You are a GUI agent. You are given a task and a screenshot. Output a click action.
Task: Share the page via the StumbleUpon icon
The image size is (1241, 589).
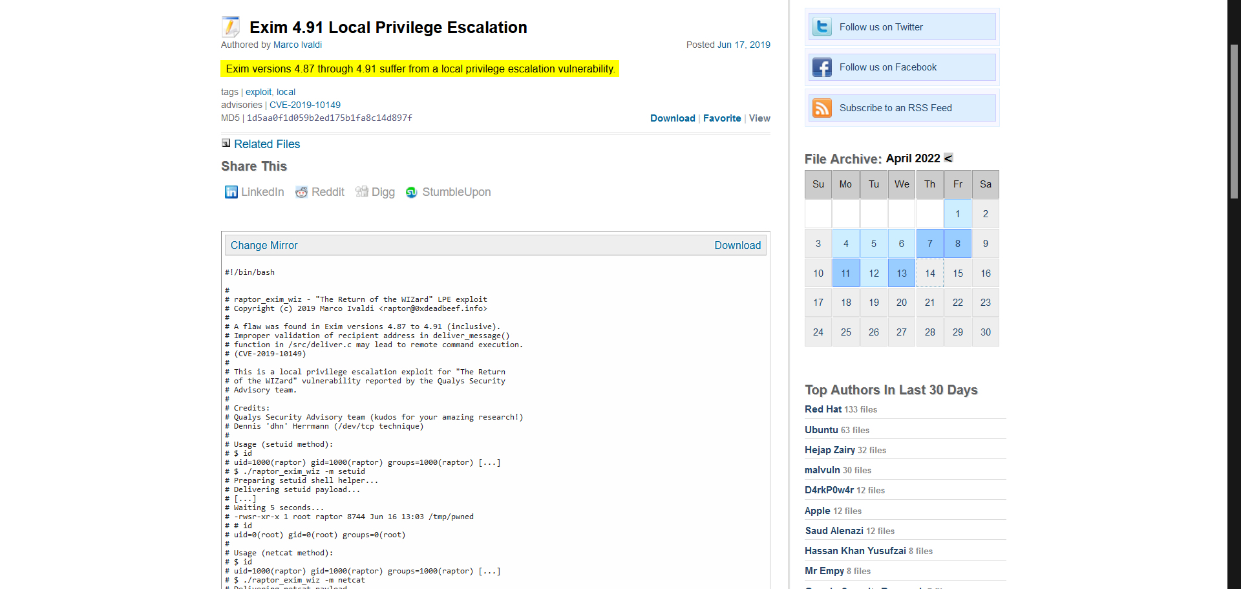pyautogui.click(x=411, y=192)
